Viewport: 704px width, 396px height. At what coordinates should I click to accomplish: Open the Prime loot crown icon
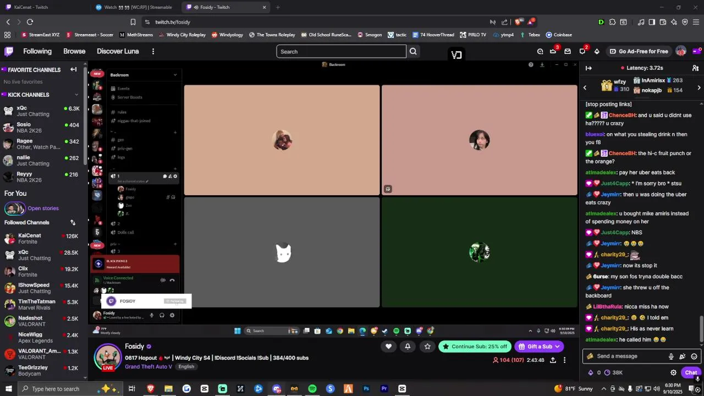(x=553, y=51)
